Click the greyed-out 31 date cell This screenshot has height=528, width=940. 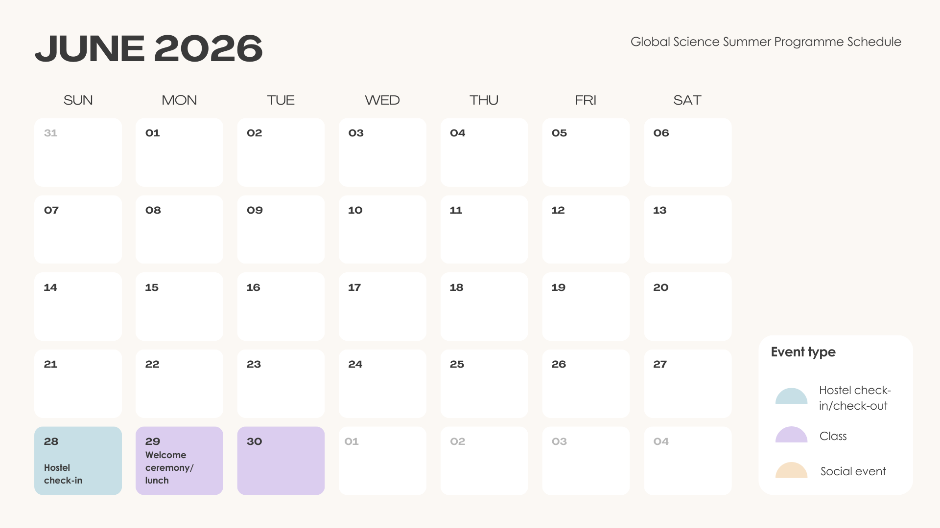78,152
